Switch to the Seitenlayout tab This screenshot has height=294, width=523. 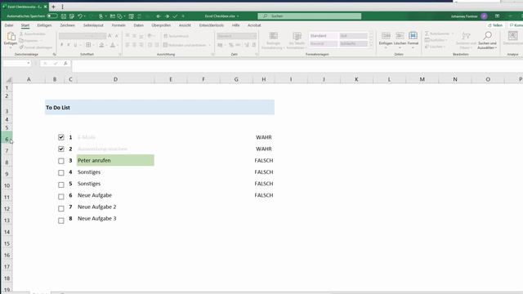point(93,25)
